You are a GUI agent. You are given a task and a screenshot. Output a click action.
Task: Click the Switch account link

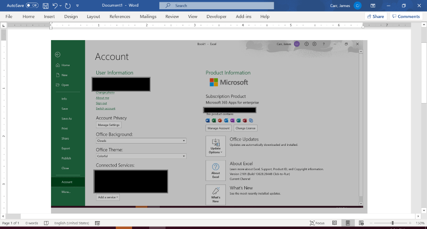pyautogui.click(x=105, y=108)
